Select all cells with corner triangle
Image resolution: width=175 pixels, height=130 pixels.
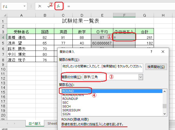[5, 15]
